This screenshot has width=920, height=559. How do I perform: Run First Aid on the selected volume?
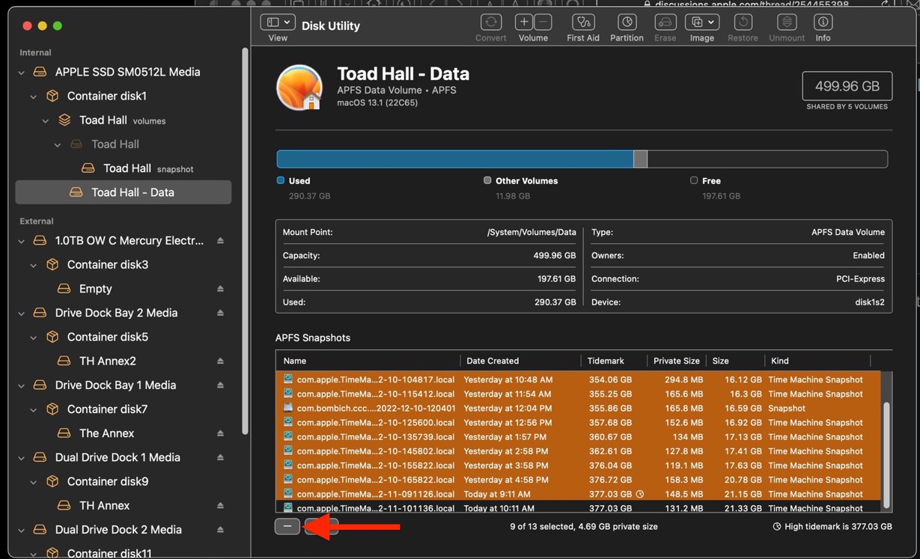tap(582, 22)
